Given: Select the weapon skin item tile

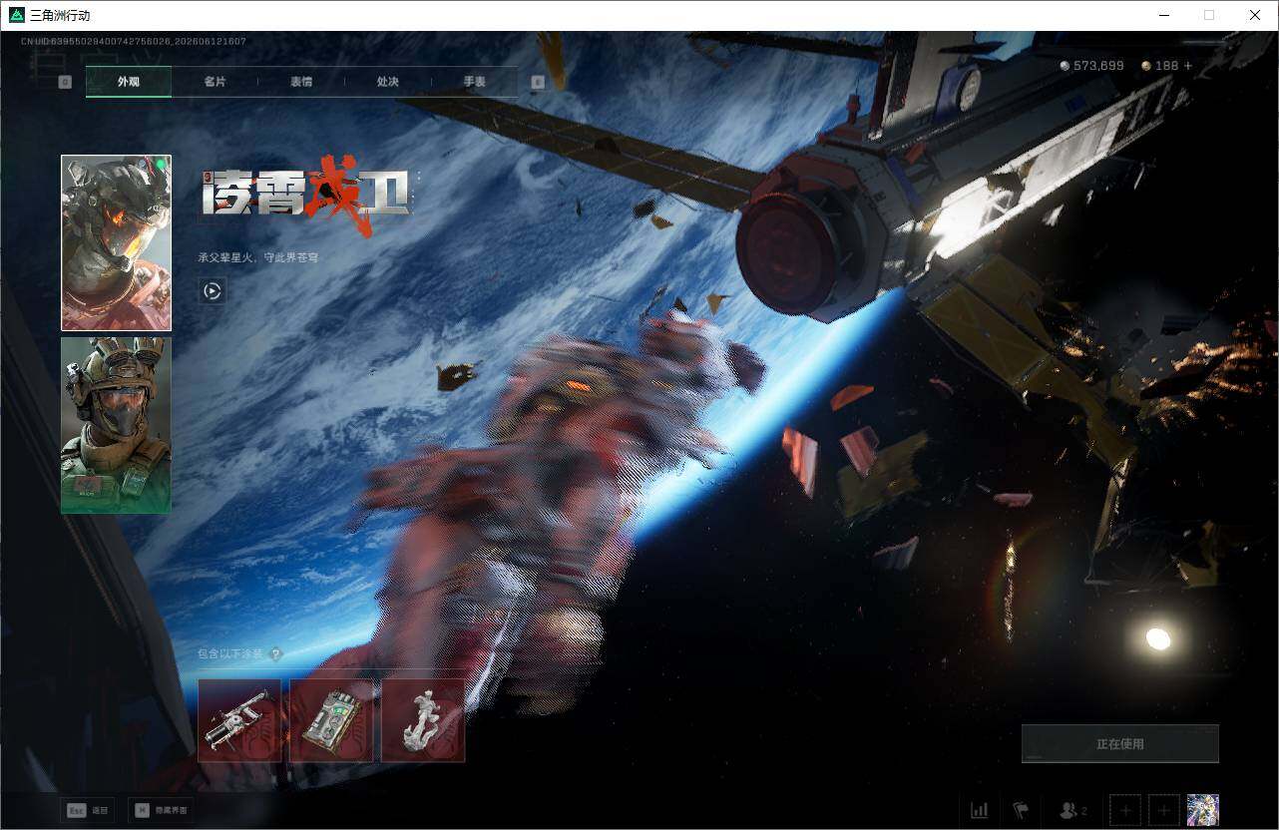Looking at the screenshot, I should [x=239, y=720].
